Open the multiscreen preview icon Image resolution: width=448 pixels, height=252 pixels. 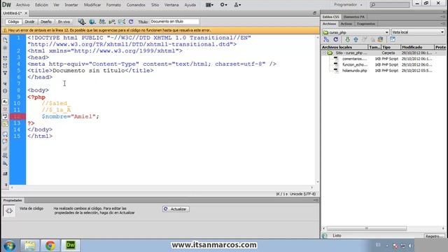pyautogui.click(x=82, y=22)
